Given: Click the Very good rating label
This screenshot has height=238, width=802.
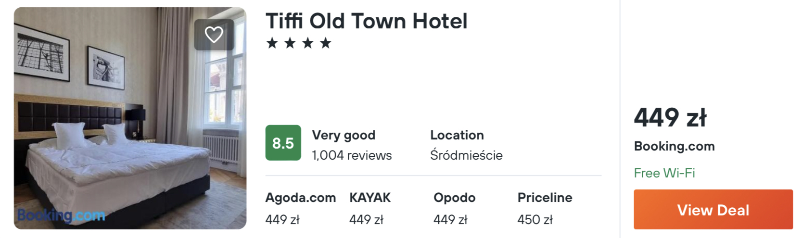Looking at the screenshot, I should (x=344, y=136).
